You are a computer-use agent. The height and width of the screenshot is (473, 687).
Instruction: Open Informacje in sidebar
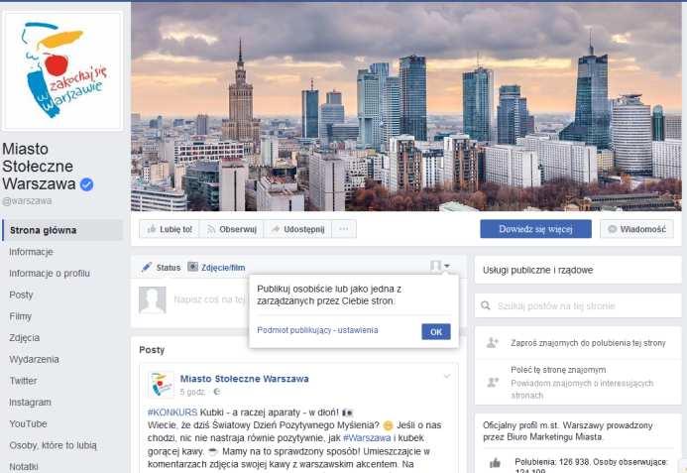click(x=31, y=252)
